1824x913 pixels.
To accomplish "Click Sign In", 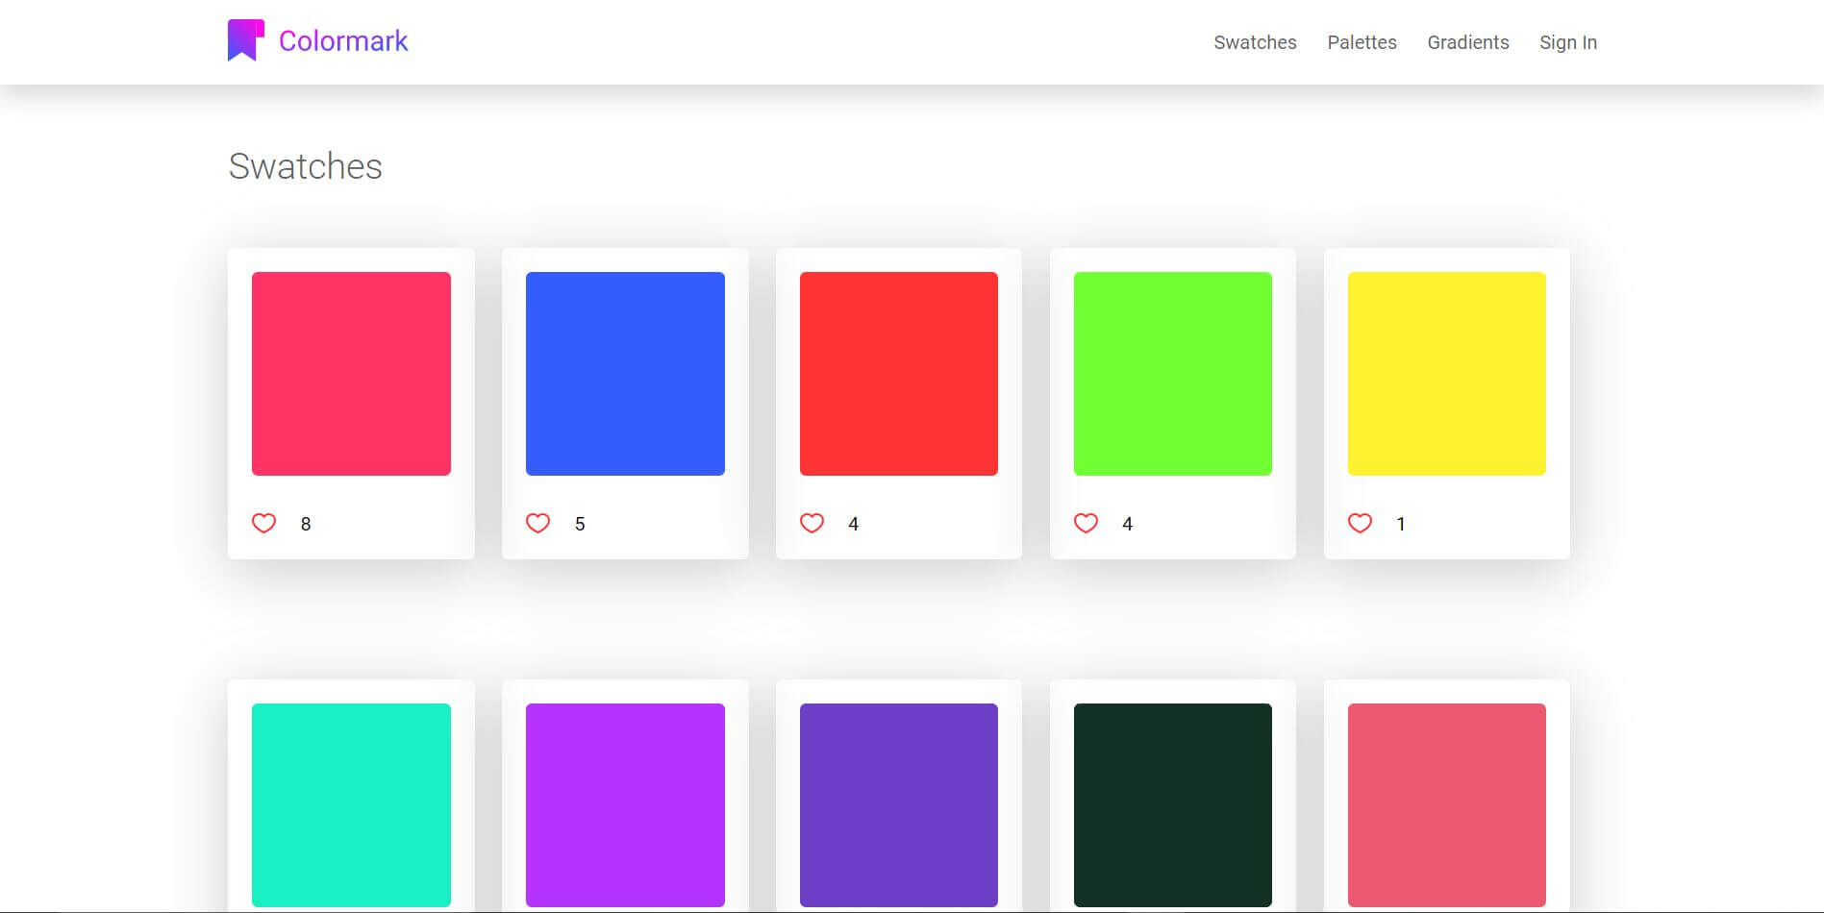I will click(x=1567, y=42).
